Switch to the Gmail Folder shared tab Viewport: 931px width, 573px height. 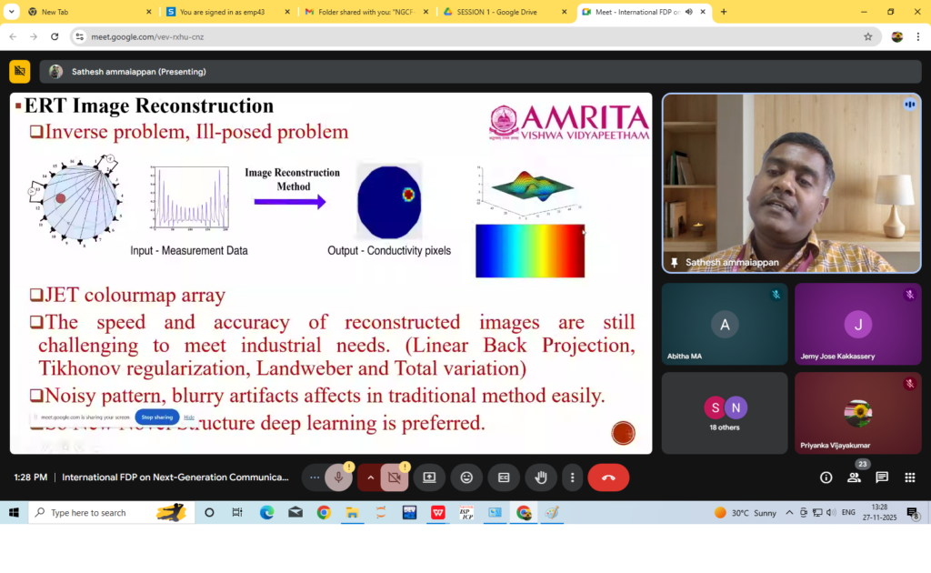tap(362, 12)
